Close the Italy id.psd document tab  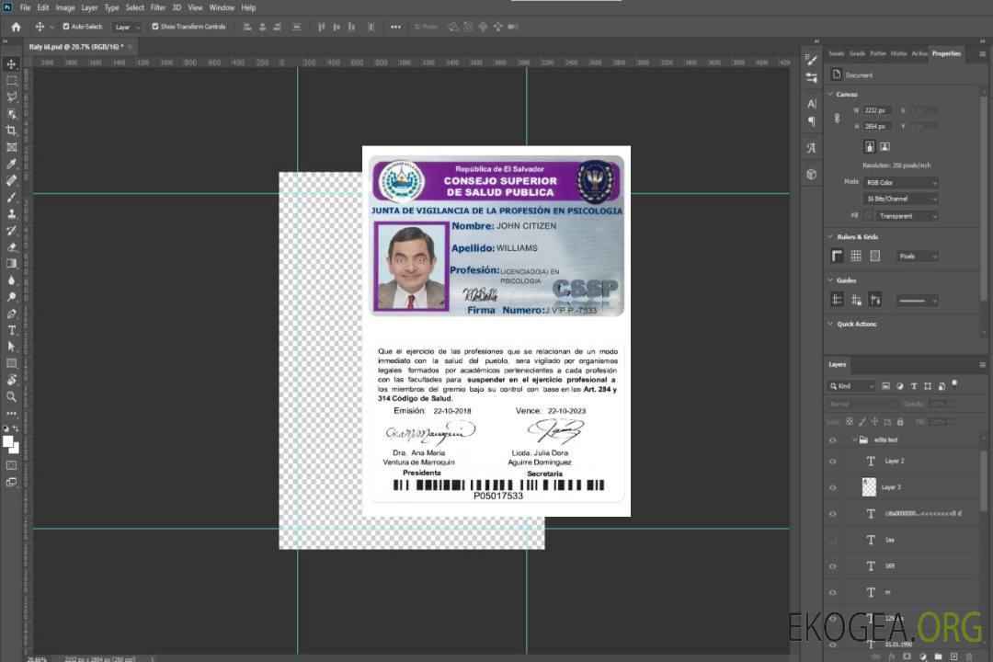[x=130, y=47]
